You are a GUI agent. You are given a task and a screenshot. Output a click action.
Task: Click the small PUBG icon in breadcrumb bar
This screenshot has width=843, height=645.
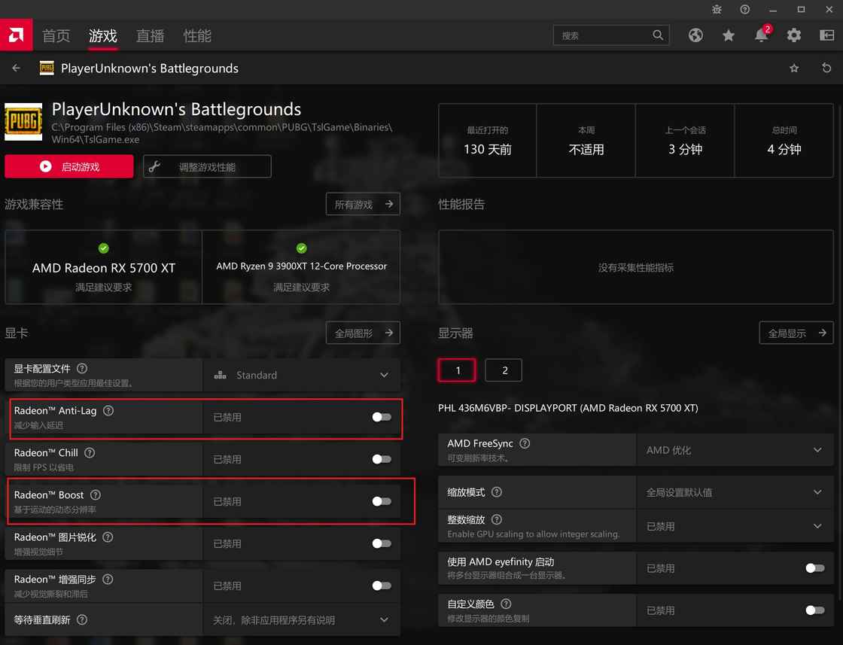tap(47, 68)
